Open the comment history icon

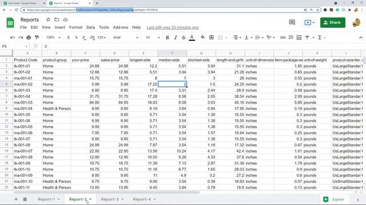pos(292,22)
